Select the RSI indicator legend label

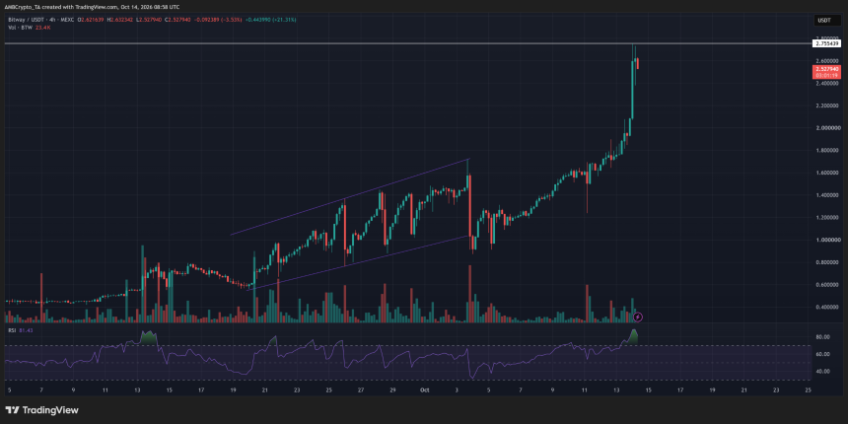click(x=11, y=330)
